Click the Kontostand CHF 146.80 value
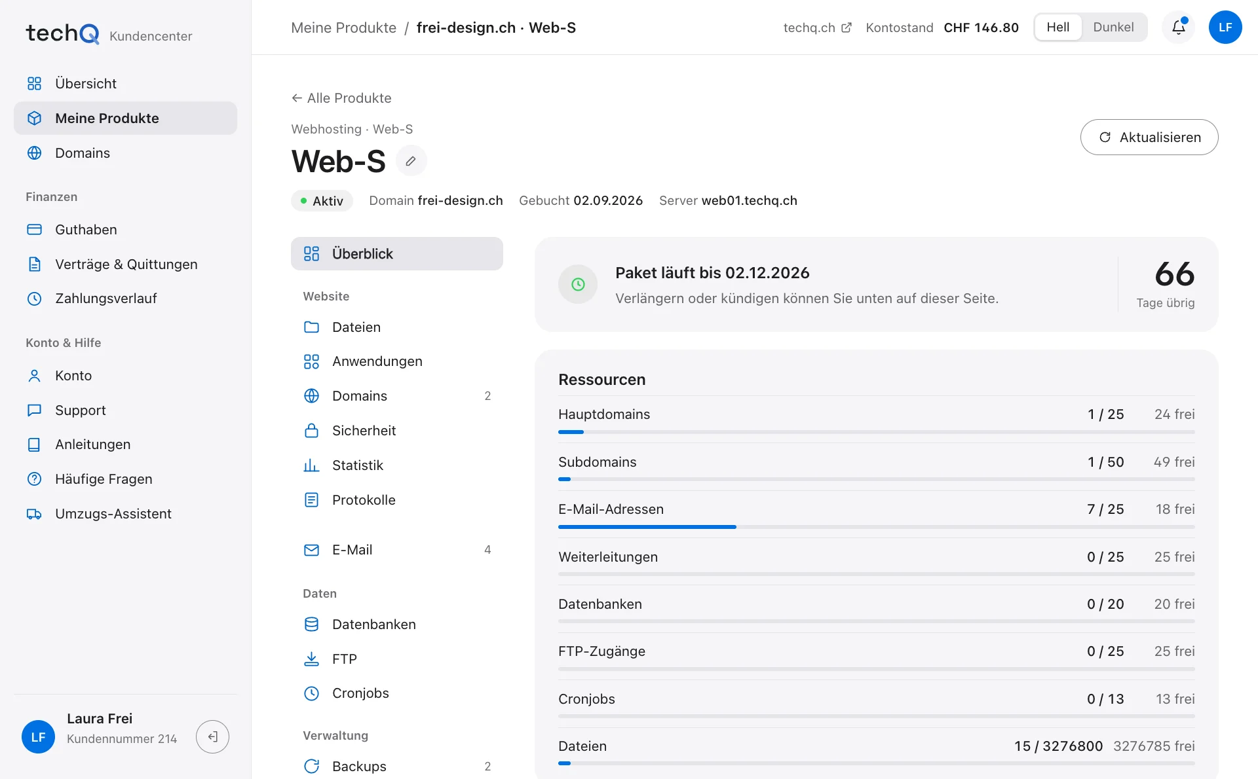The width and height of the screenshot is (1258, 779). point(981,27)
